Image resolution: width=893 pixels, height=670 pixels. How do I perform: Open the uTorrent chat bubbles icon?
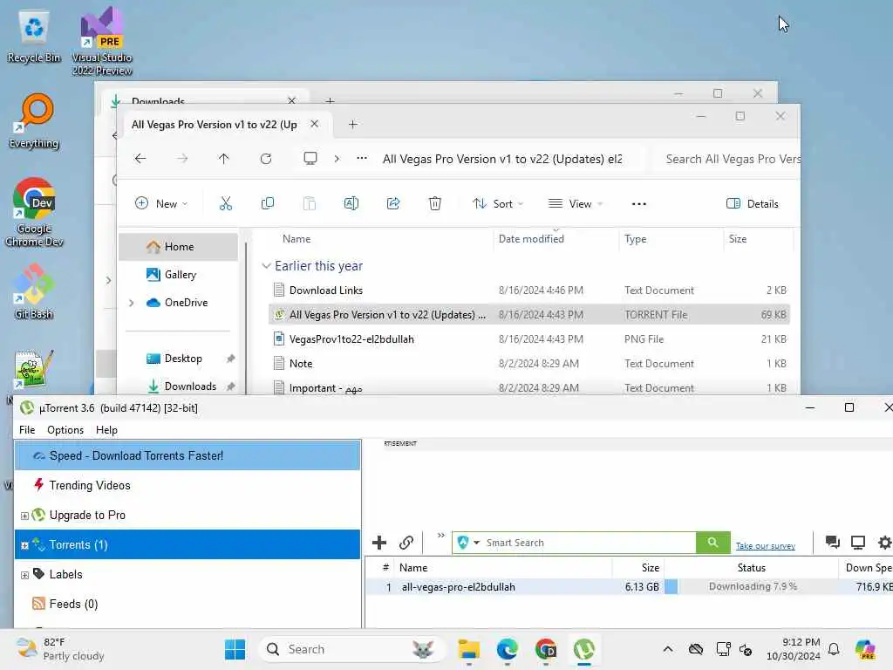click(832, 543)
